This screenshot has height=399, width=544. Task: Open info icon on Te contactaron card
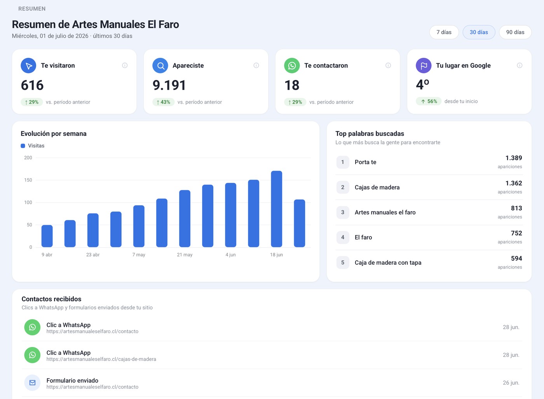[388, 65]
